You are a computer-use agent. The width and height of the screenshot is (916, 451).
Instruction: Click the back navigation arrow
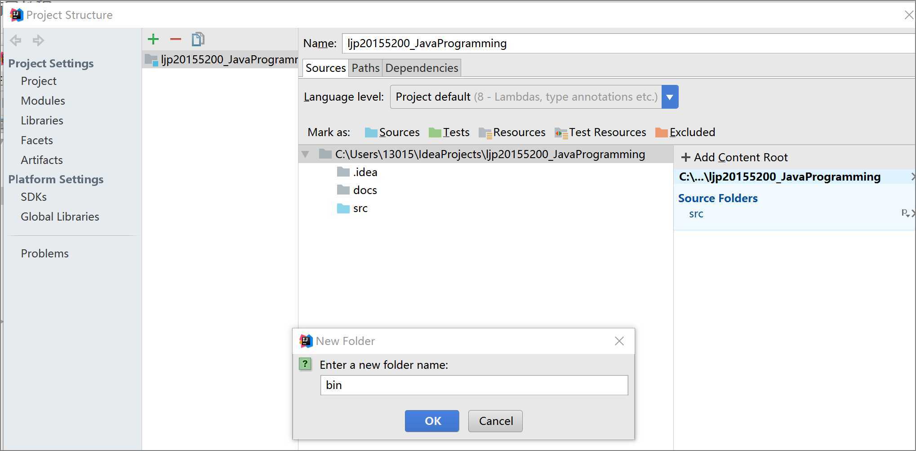(16, 40)
